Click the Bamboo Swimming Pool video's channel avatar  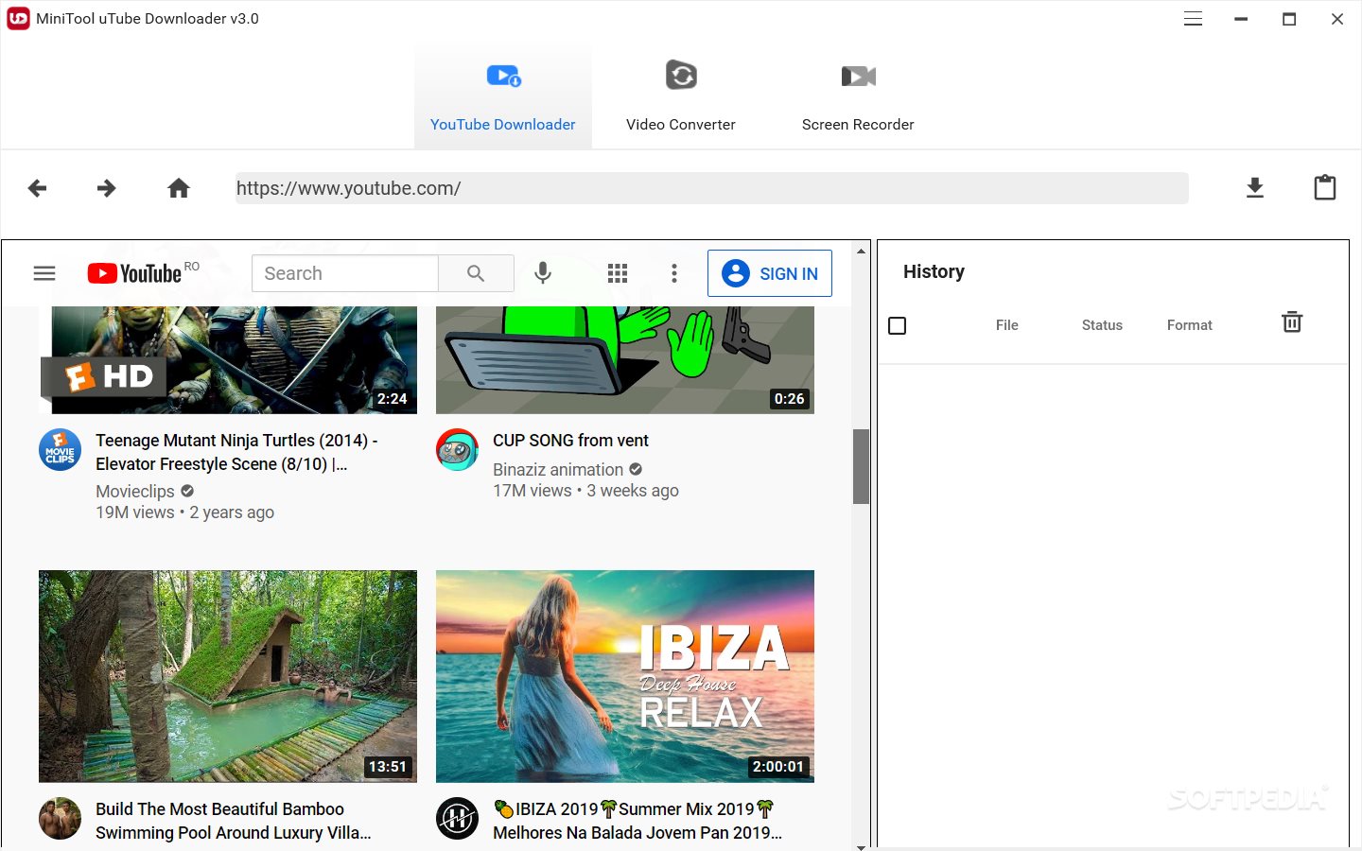(60, 819)
